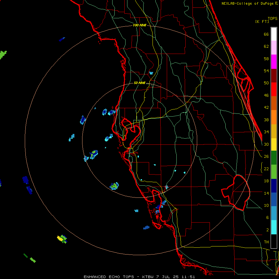Click the 50 legend value on the scale
Image resolution: width=279 pixels, height=279 pixels.
(x=266, y=83)
